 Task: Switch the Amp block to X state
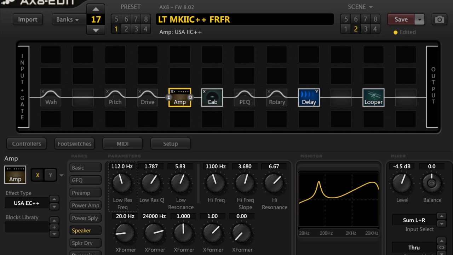(38, 175)
